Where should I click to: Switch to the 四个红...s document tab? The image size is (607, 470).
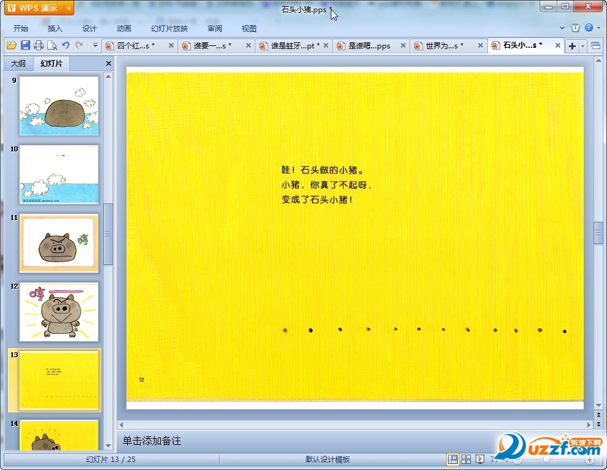[x=136, y=45]
